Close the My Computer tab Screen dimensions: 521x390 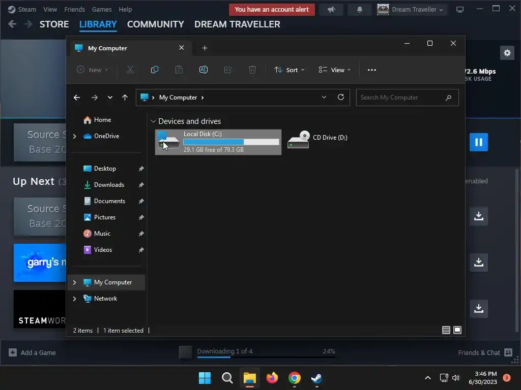pos(182,48)
